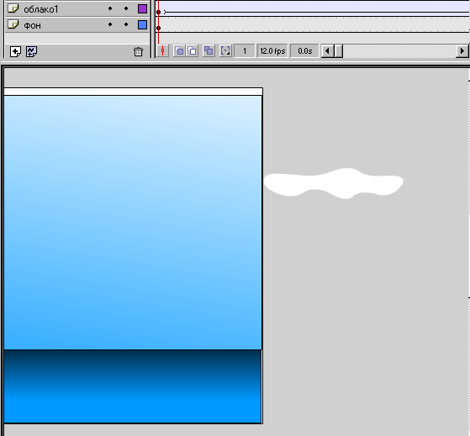Click the light blue sky gradient
Screen dimensions: 470x436
coord(133,223)
